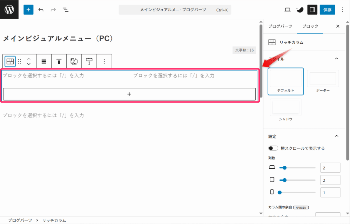The width and height of the screenshot is (350, 224).
Task: Change vertical alignment top icon
Action: pyautogui.click(x=59, y=61)
